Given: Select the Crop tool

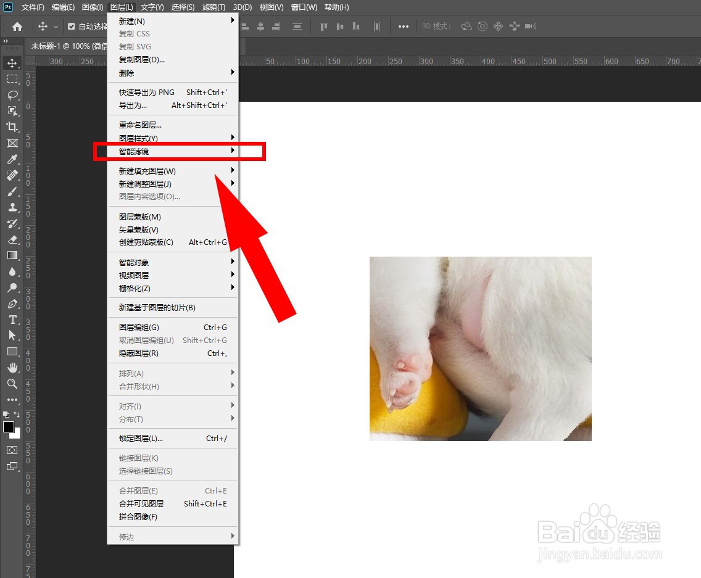Looking at the screenshot, I should click(x=12, y=127).
